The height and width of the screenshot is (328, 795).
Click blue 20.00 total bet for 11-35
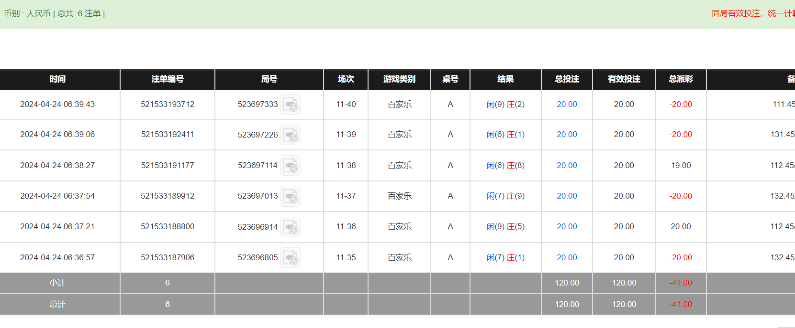(567, 258)
